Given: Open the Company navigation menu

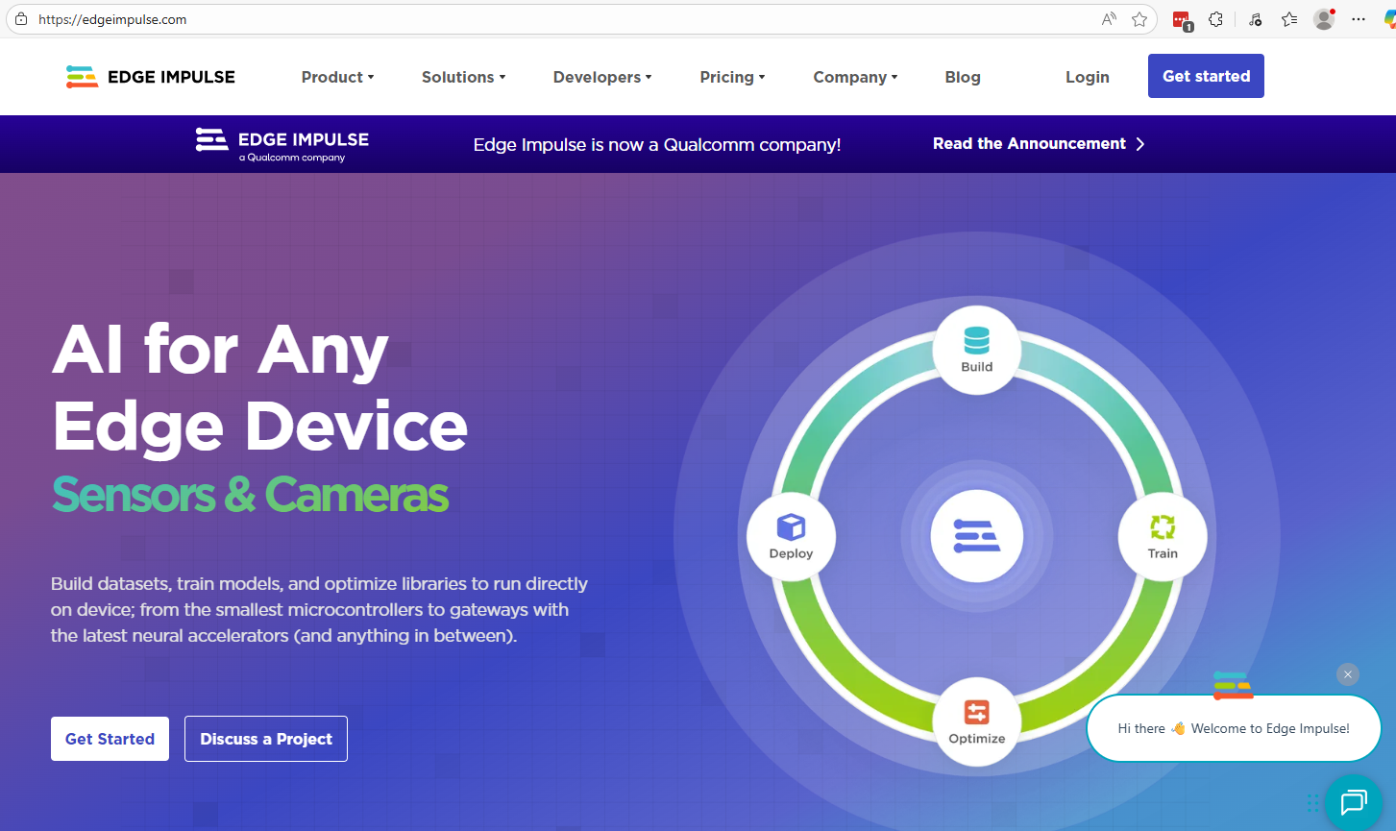Looking at the screenshot, I should click(x=855, y=77).
